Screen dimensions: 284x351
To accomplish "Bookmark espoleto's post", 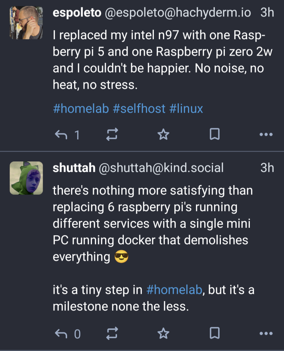I will tap(214, 134).
